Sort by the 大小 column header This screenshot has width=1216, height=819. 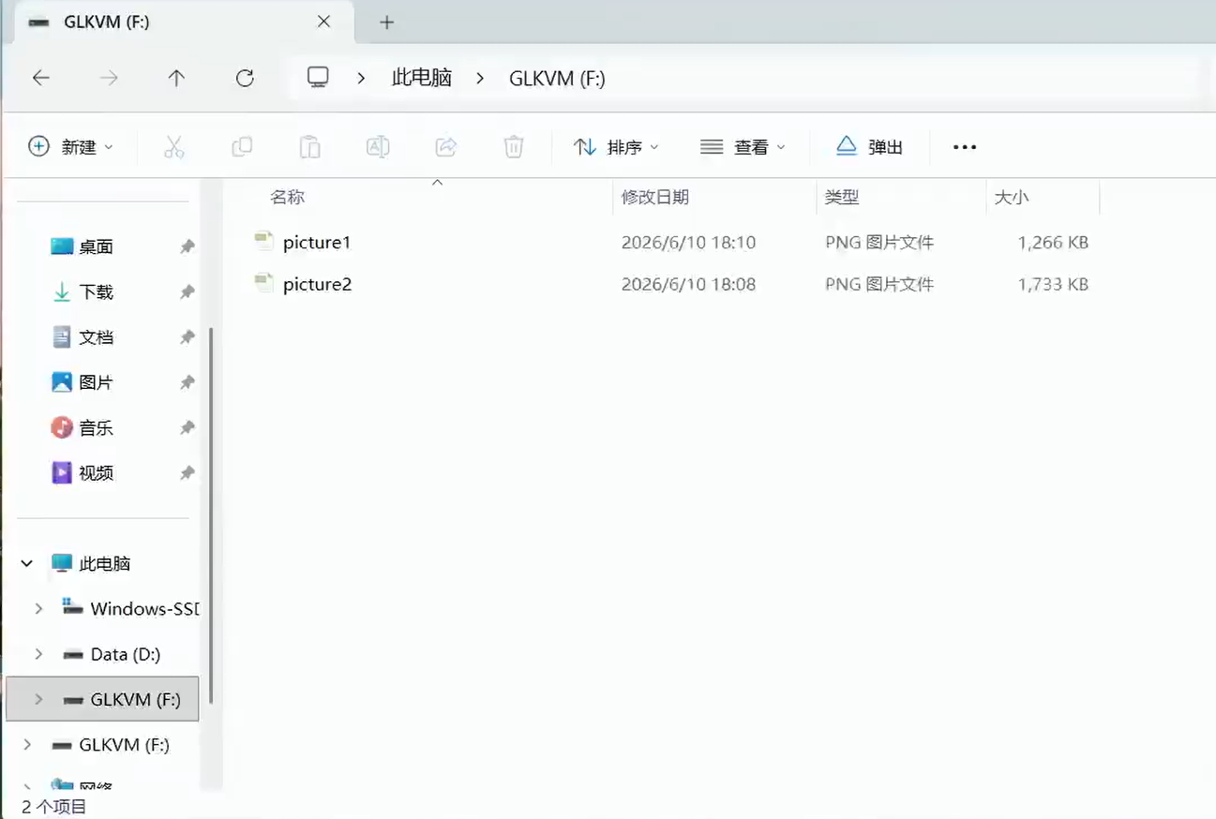coord(1012,197)
